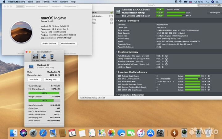Open the Apple menu
Image resolution: width=222 pixels, height=139 pixels.
tap(4, 2)
